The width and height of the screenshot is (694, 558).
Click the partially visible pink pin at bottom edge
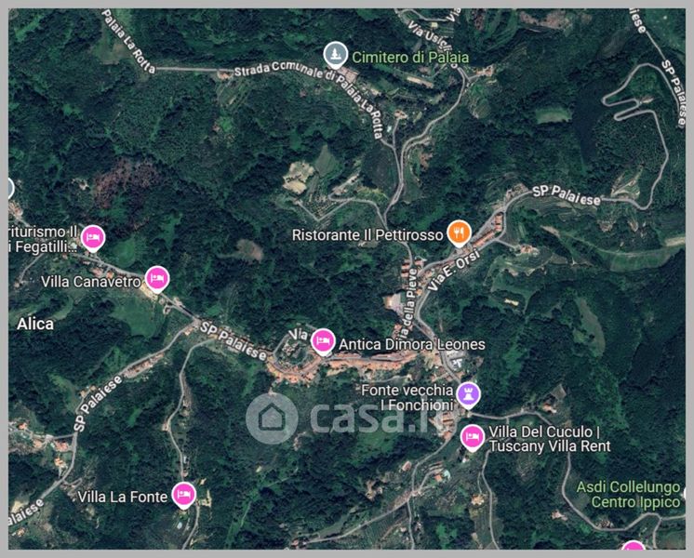(x=634, y=545)
